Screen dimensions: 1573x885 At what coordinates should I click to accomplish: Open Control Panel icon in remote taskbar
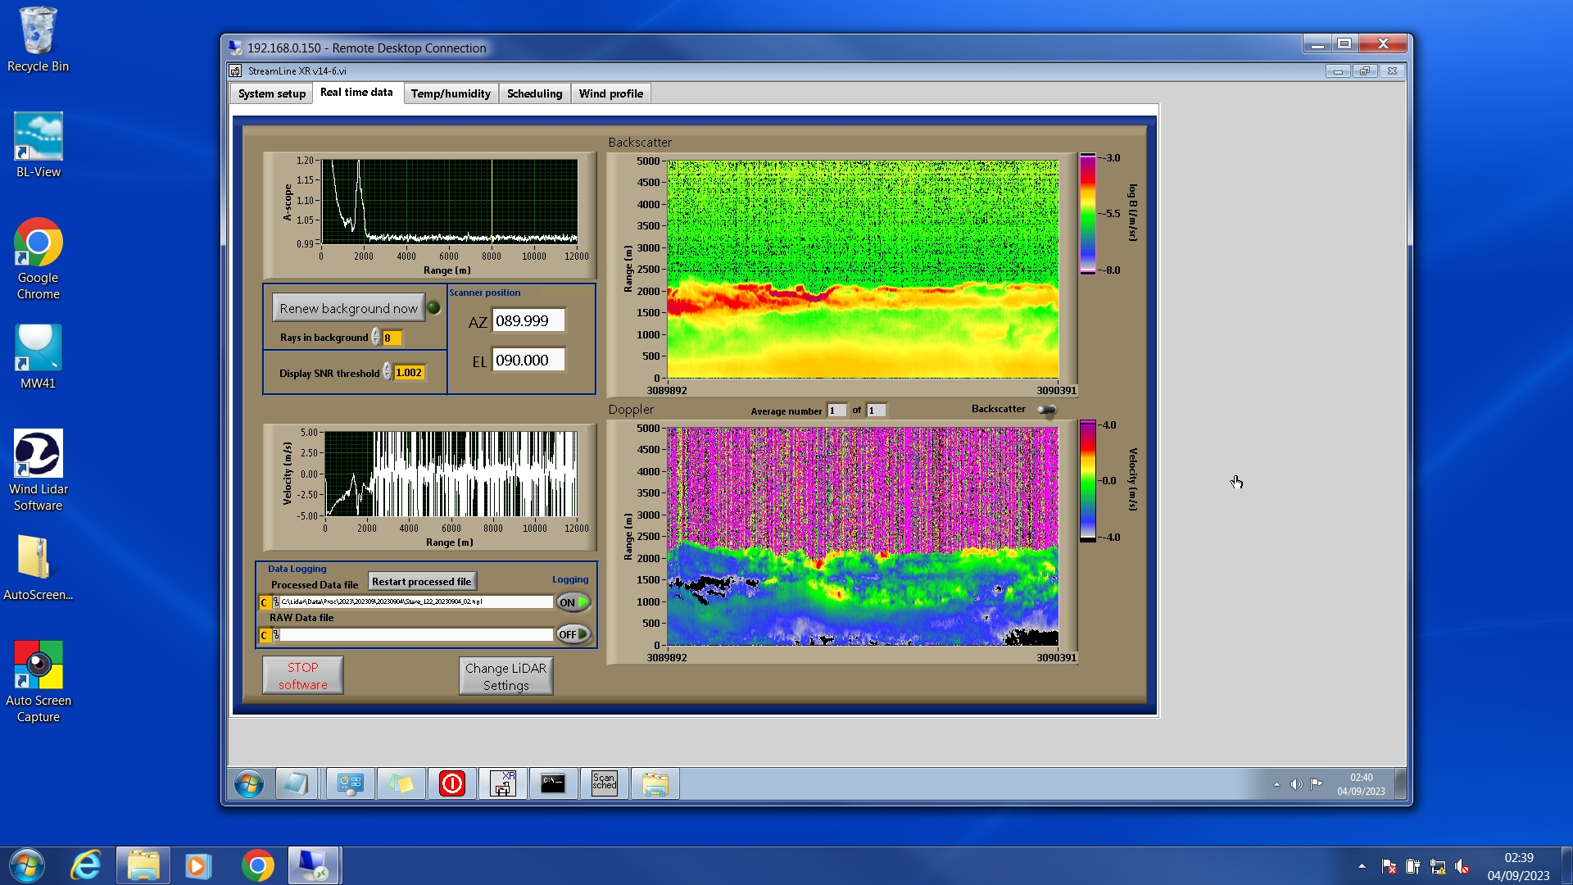point(350,784)
